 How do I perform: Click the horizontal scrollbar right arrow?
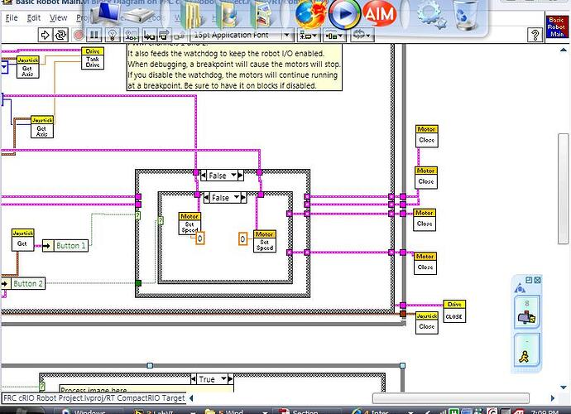553,398
